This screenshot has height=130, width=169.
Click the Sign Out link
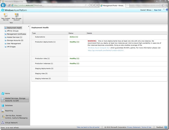coord(157,10)
